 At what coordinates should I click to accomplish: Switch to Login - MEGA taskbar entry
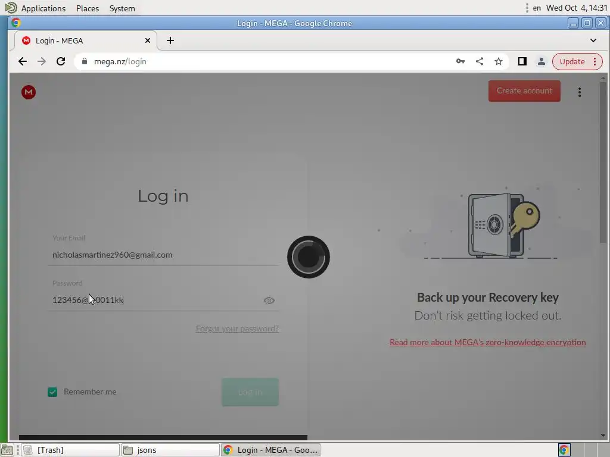pyautogui.click(x=271, y=450)
